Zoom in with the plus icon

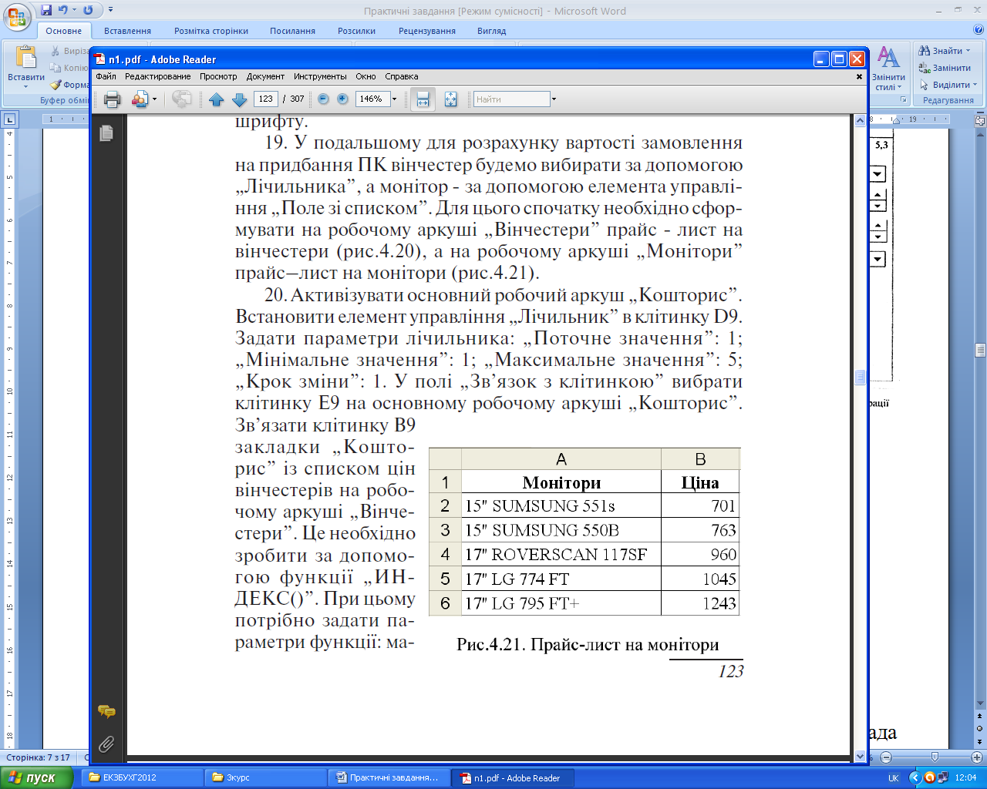(x=342, y=99)
